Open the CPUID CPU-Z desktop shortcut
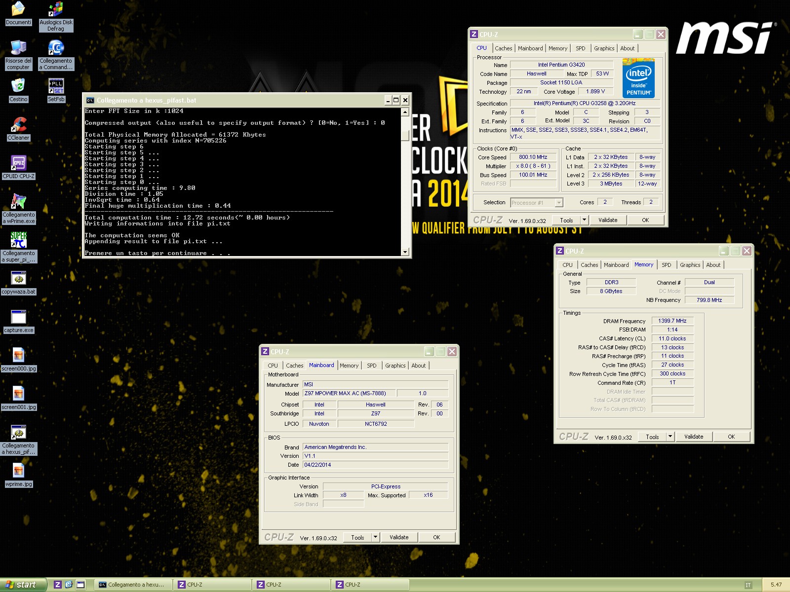 tap(18, 163)
